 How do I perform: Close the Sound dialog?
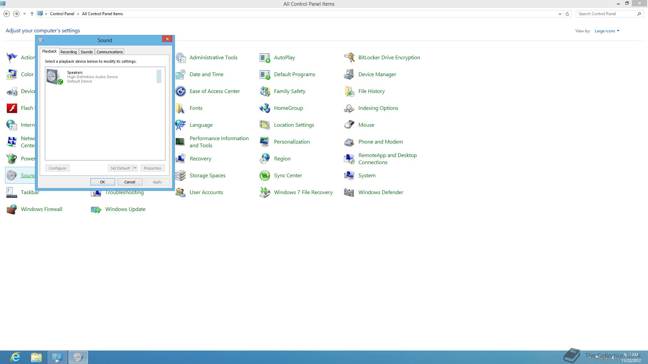point(167,39)
